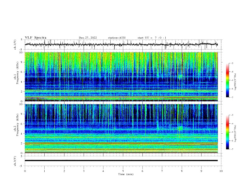Click time axis tick label "2"
Image resolution: width=249 pixels, height=192 pixels.
[64, 171]
